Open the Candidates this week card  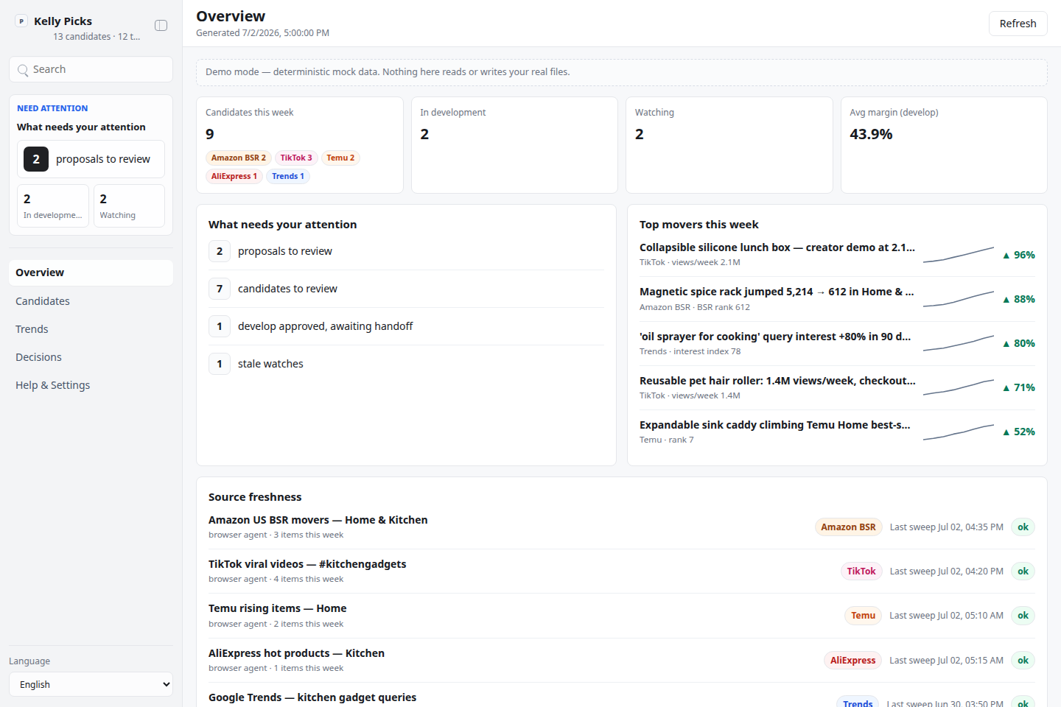point(300,145)
